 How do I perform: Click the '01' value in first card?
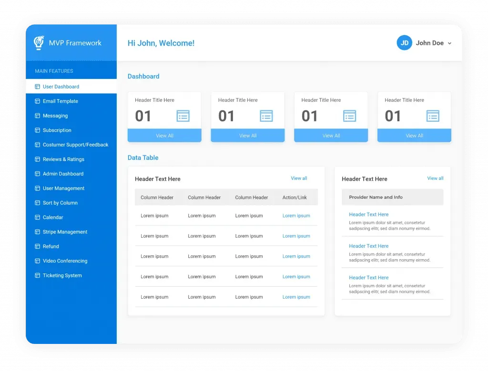click(143, 116)
